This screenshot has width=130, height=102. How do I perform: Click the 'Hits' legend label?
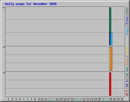click(x=127, y=10)
